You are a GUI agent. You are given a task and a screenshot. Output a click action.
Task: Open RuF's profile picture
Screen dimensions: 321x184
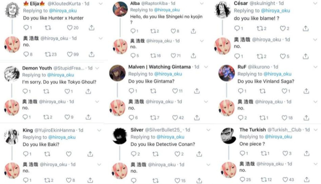[x=226, y=73]
